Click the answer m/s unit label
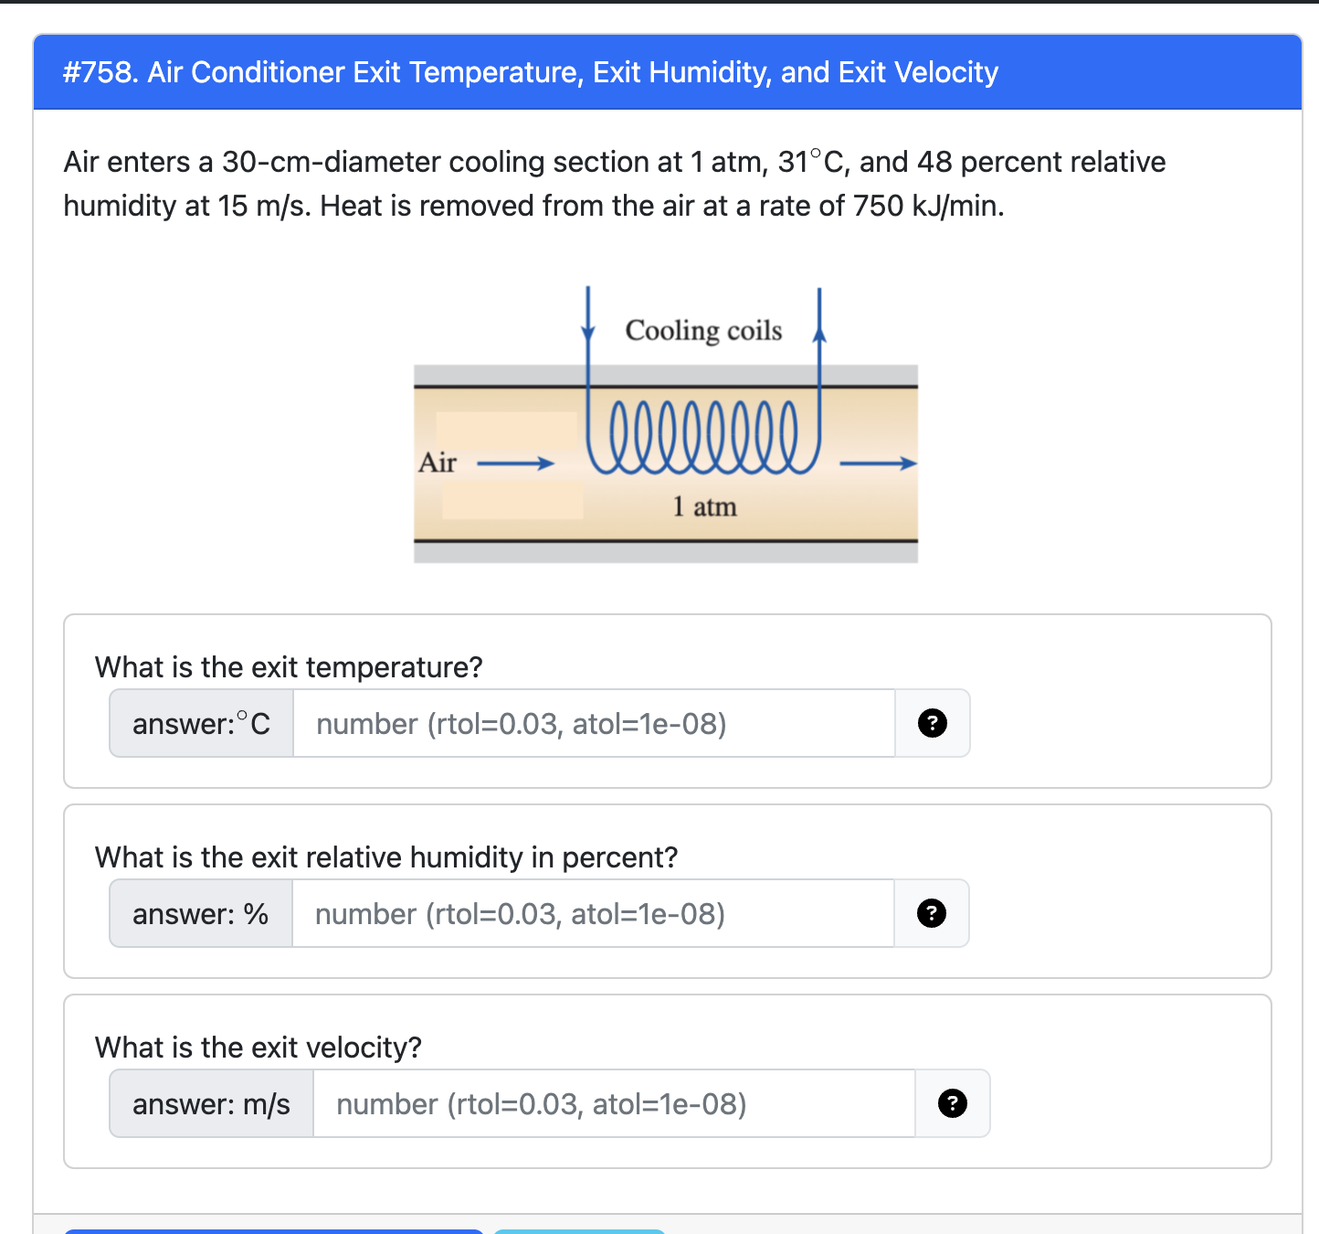This screenshot has height=1234, width=1319. click(210, 1103)
